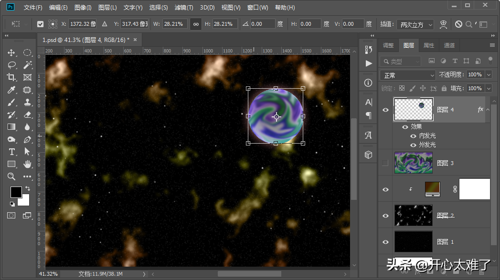Select the 图层 1 layer
This screenshot has width=500, height=280.
444,242
